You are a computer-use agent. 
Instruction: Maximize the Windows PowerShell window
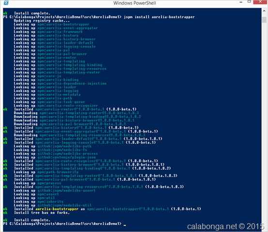[249, 2]
